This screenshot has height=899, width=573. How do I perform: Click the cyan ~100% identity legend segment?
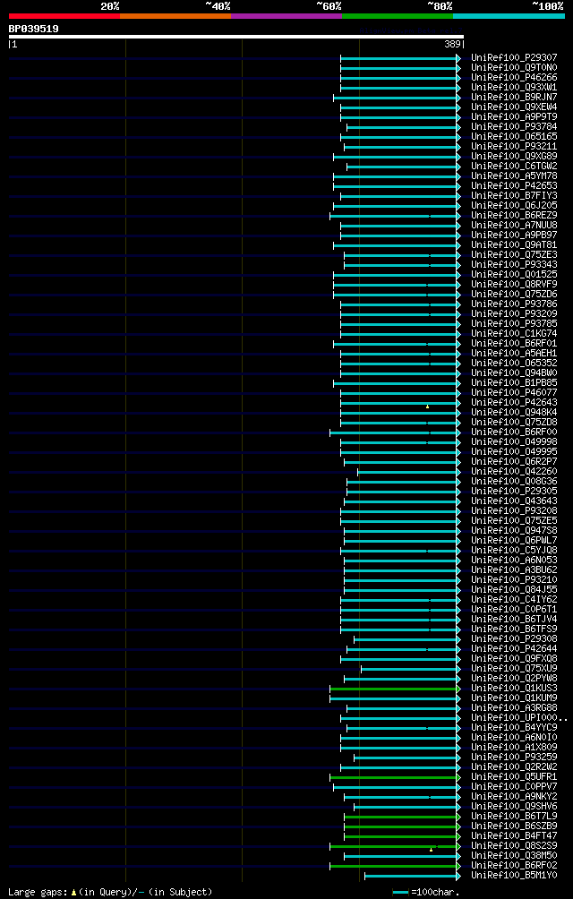coord(509,16)
